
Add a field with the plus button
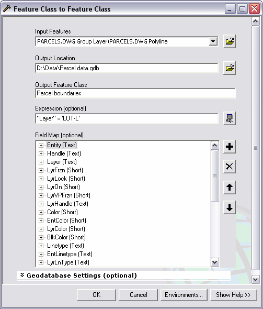pos(230,147)
